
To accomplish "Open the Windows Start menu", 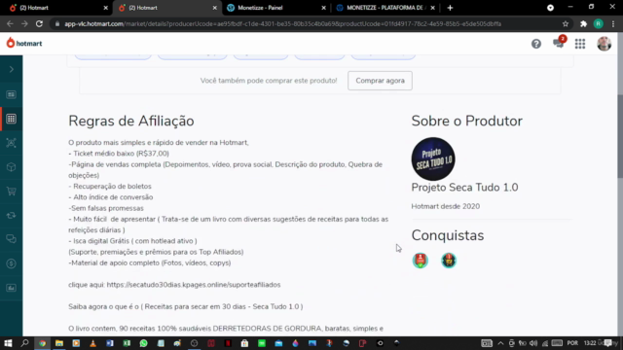I will (8, 343).
